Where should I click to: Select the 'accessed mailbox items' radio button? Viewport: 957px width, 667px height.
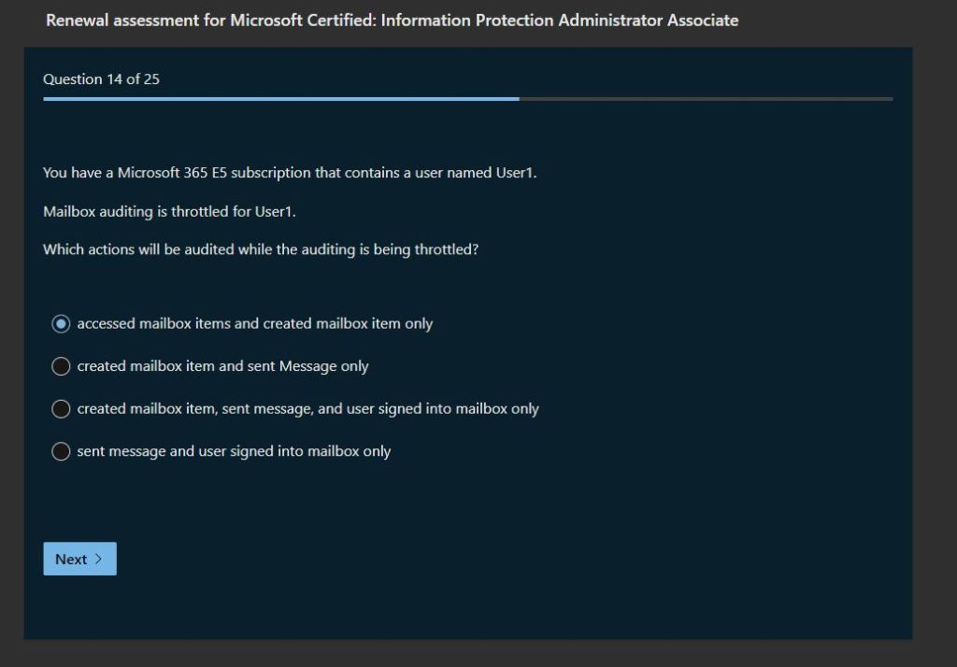61,324
